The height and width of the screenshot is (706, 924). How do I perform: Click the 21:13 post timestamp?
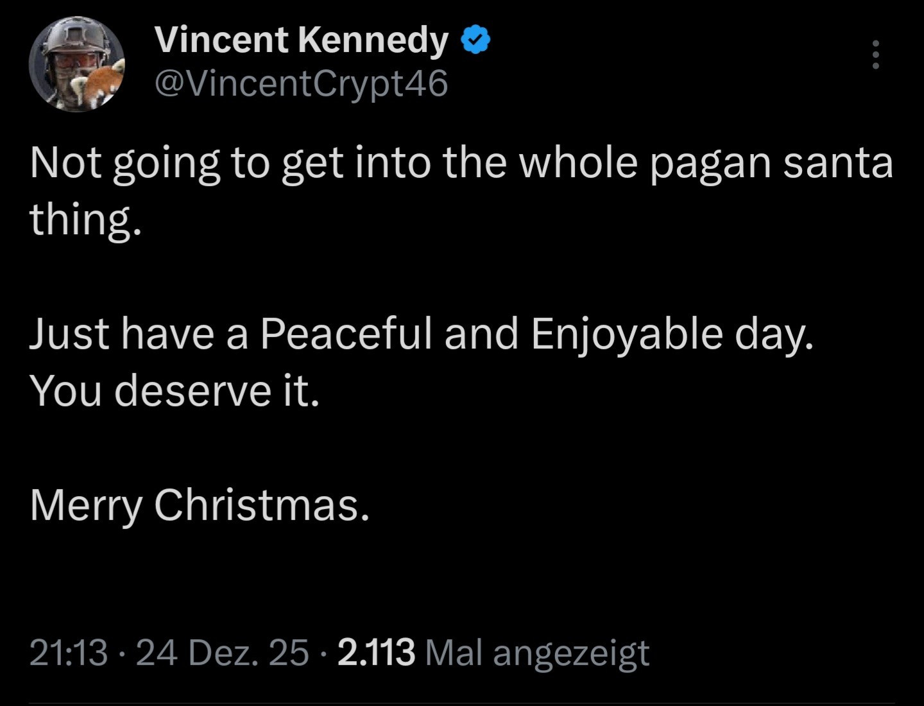(x=68, y=653)
